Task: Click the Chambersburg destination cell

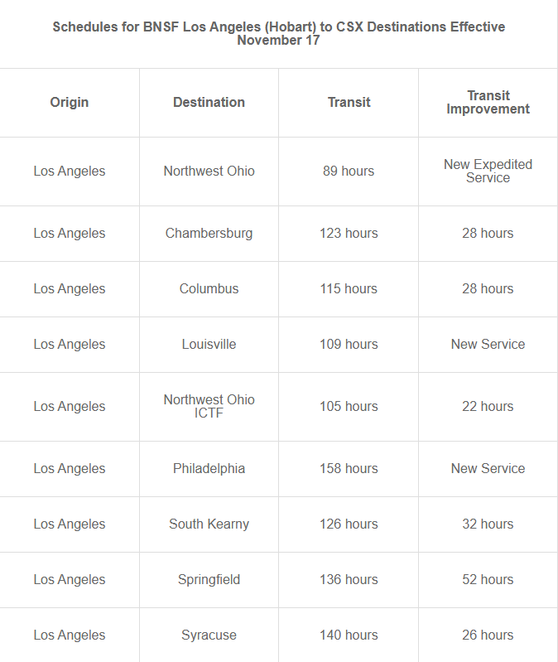Action: 209,234
